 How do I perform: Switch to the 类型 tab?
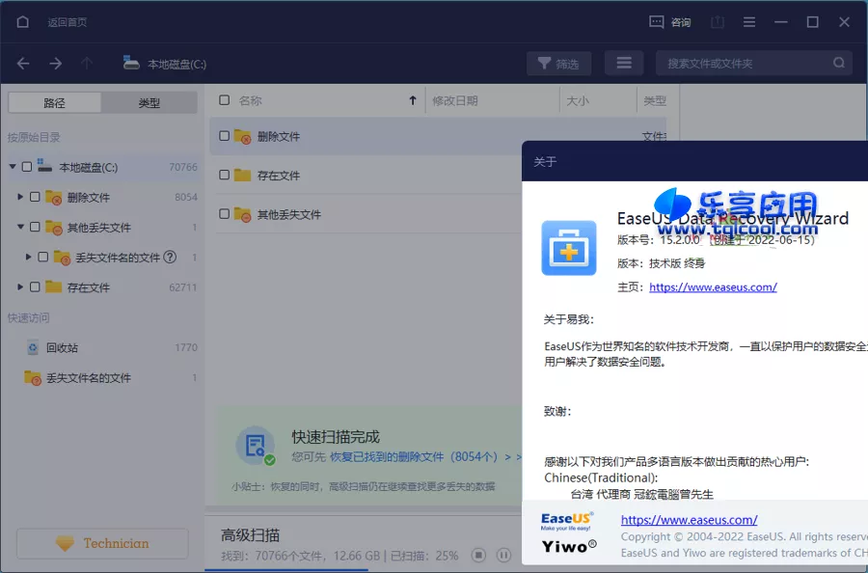[149, 103]
